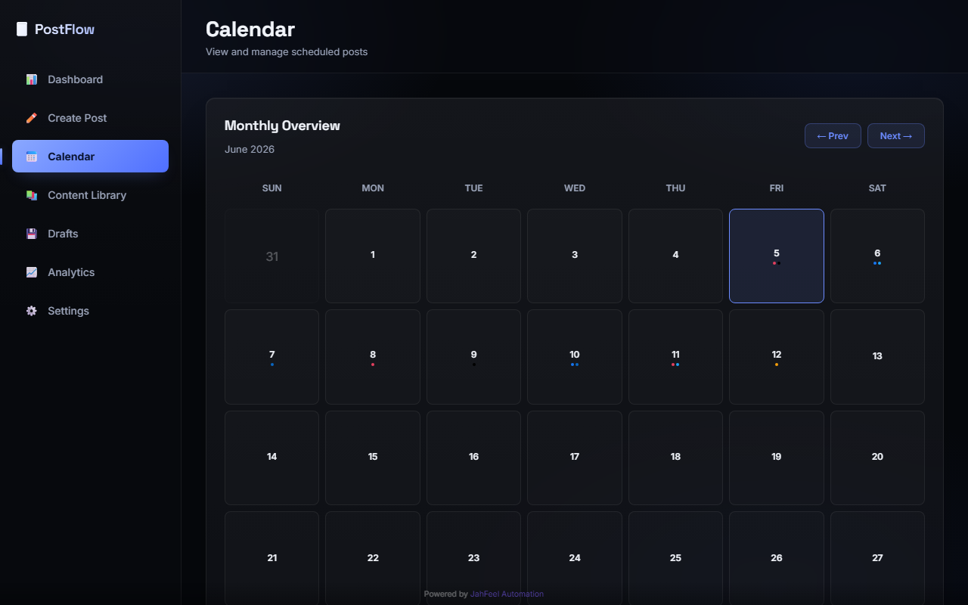Select highlighted day 5 cell
The height and width of the screenshot is (605, 968).
(776, 256)
